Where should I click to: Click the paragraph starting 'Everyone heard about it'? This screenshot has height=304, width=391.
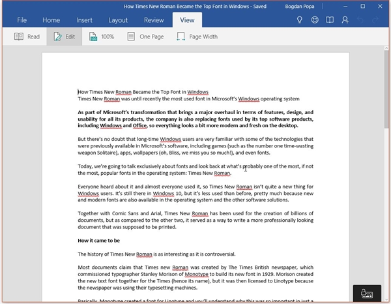coord(195,193)
